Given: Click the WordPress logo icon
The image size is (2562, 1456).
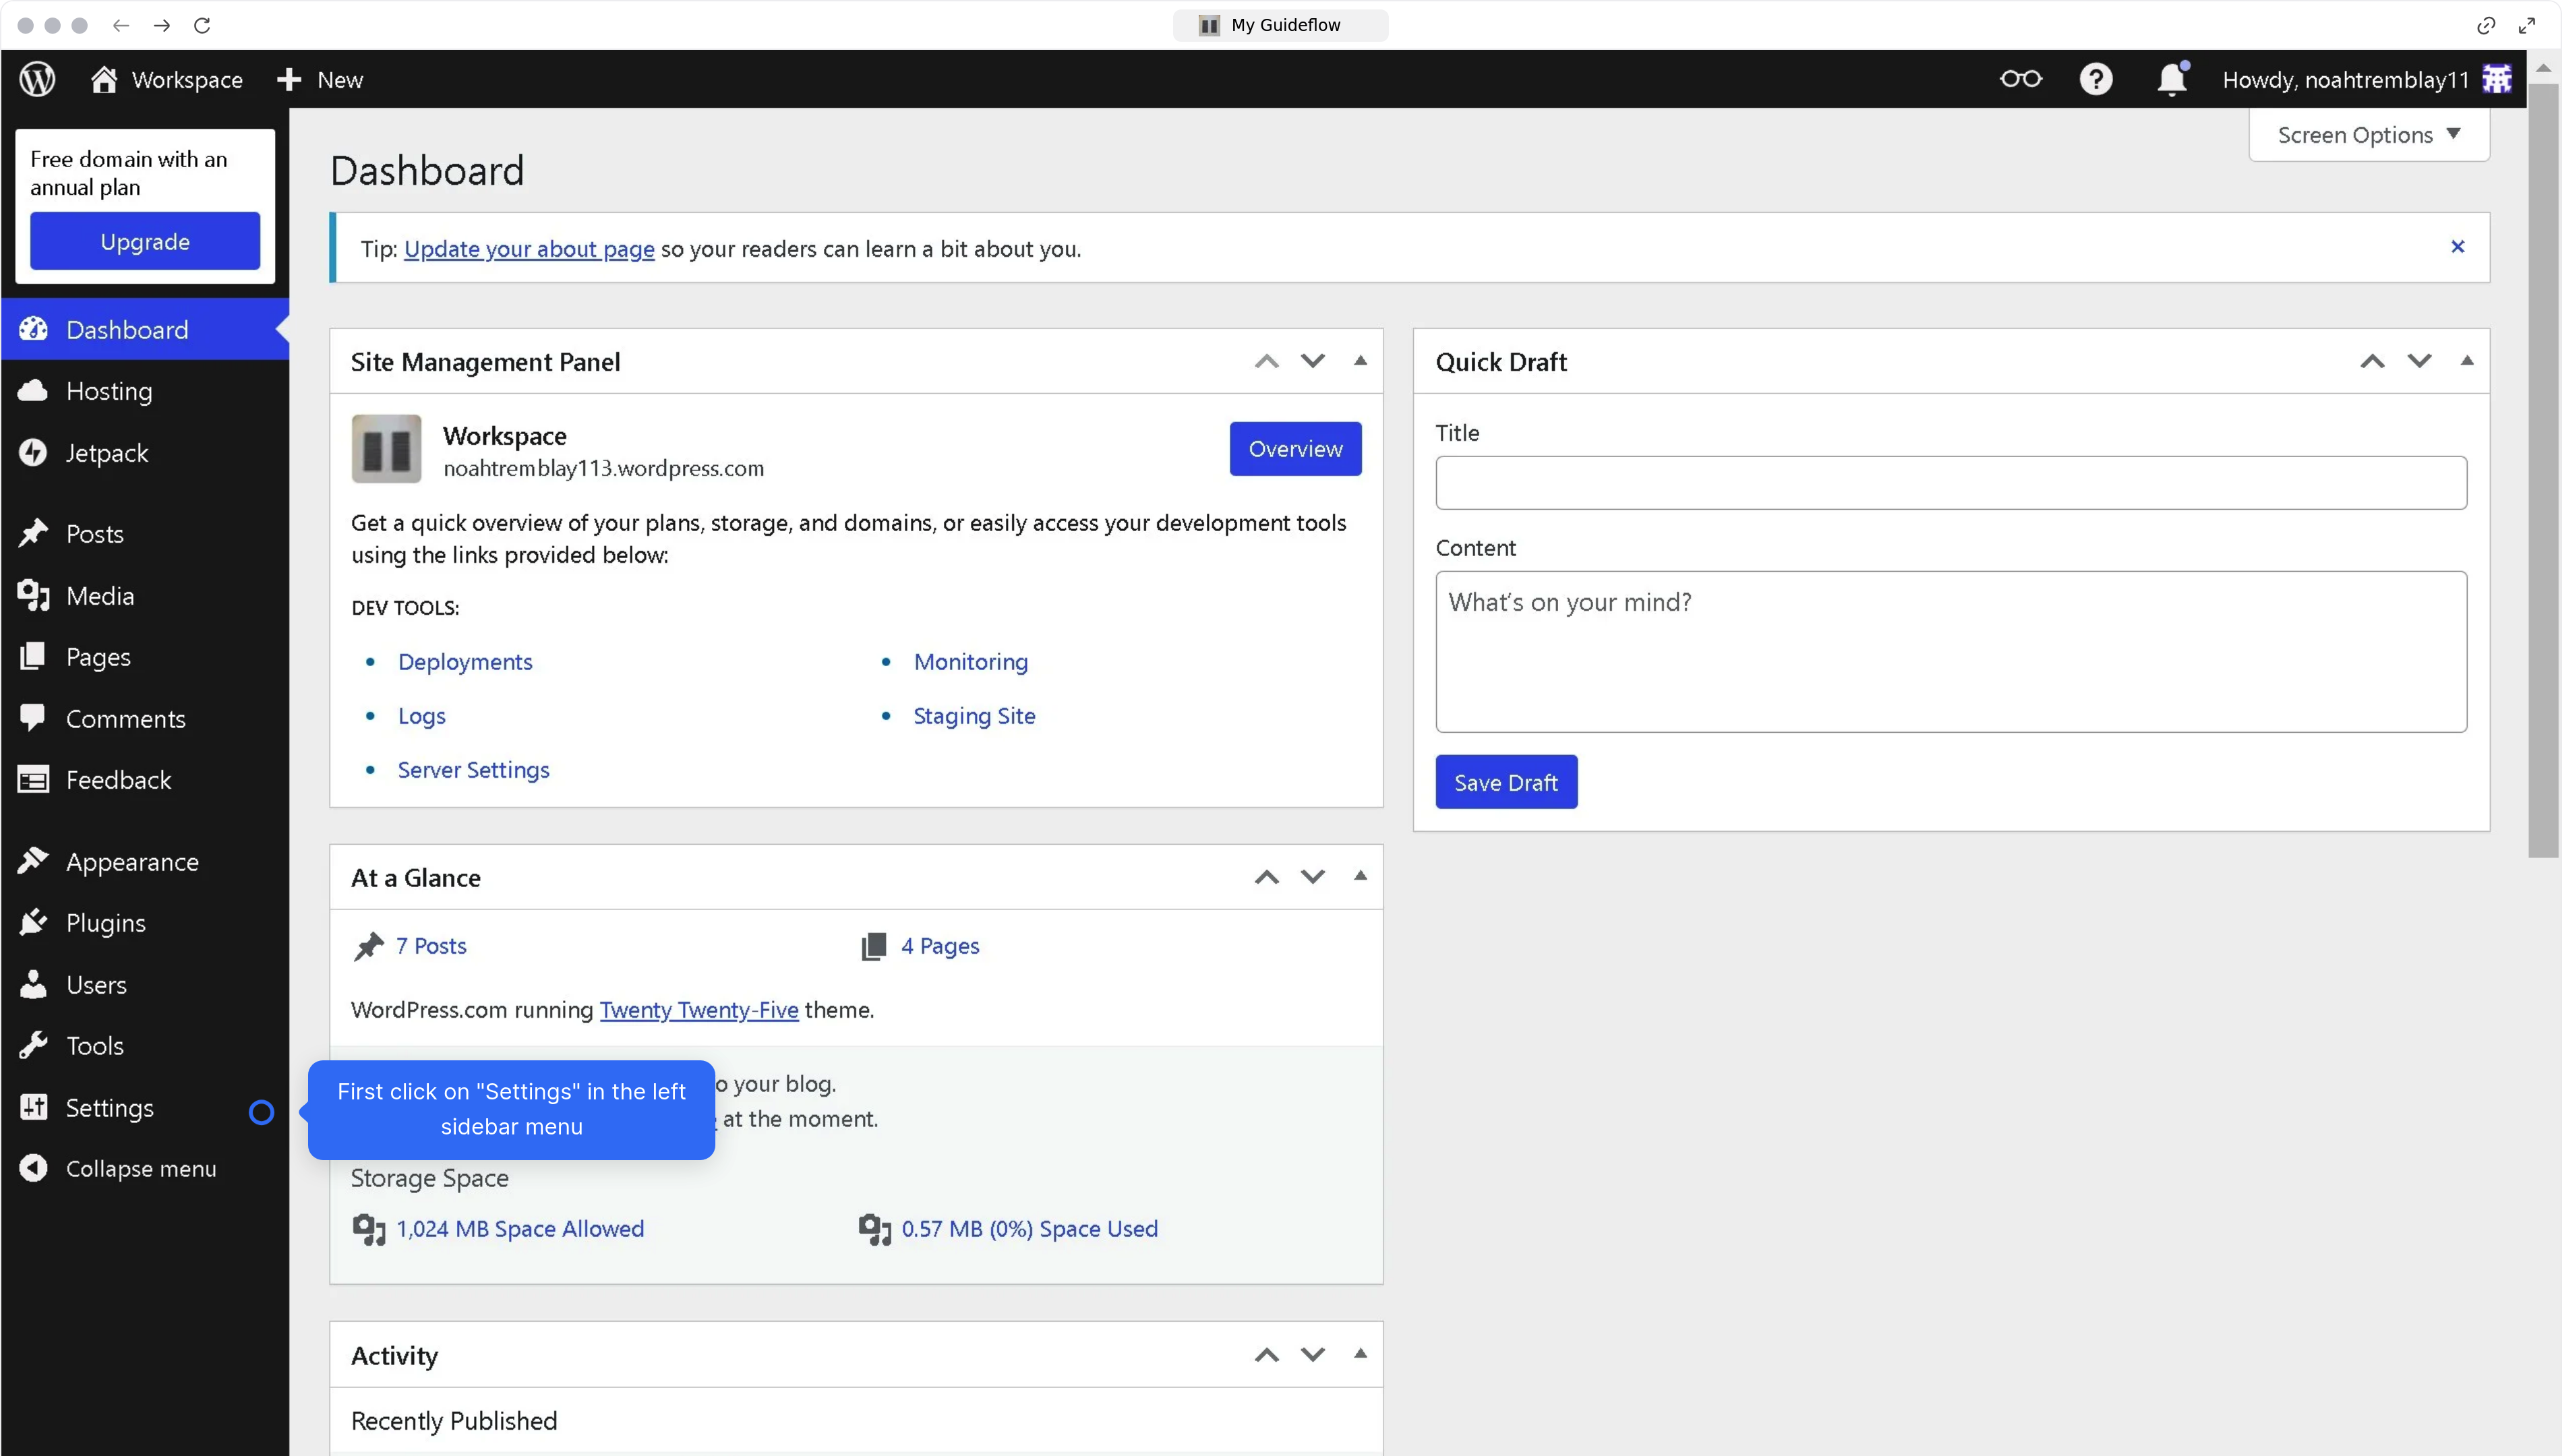Looking at the screenshot, I should 37,79.
